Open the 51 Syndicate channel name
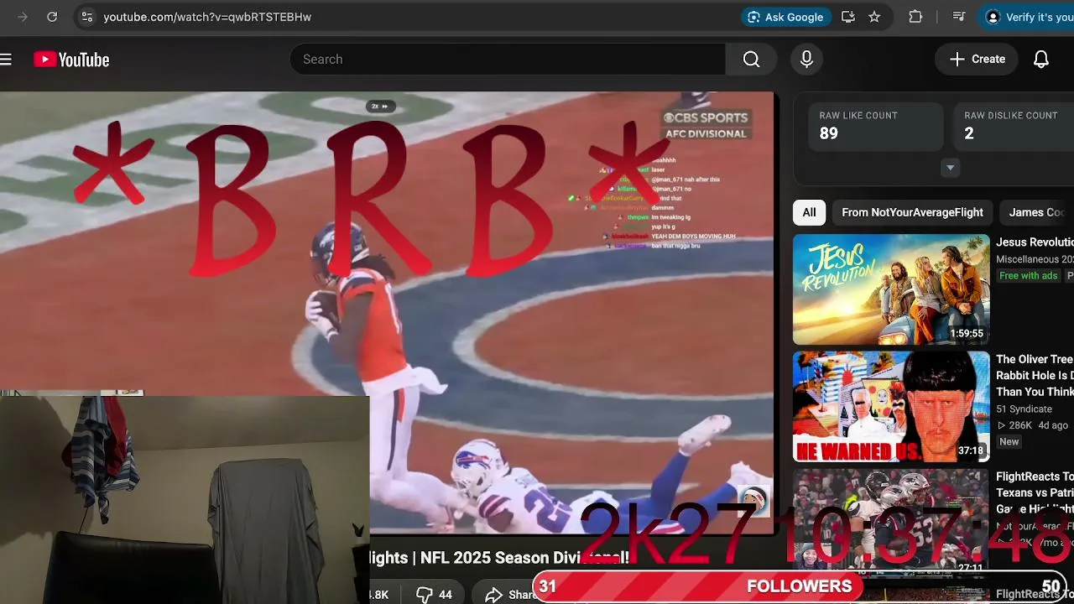 coord(1024,409)
